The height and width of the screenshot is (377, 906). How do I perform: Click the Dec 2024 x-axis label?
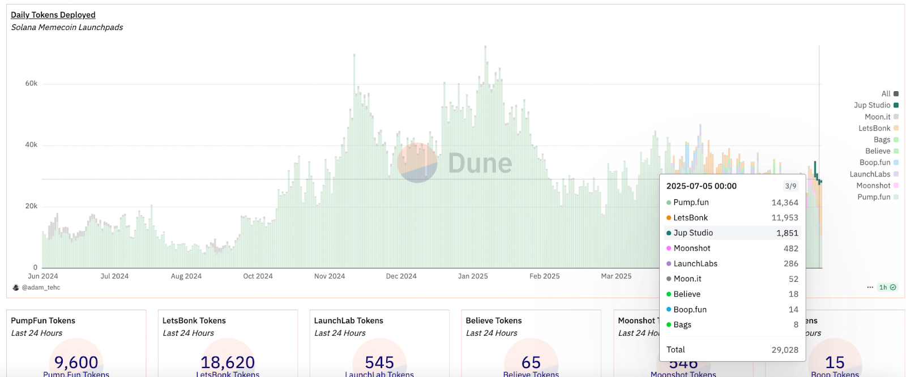(401, 276)
